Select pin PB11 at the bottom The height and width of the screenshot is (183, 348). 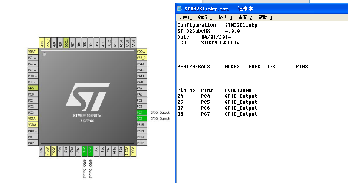coord(121,151)
